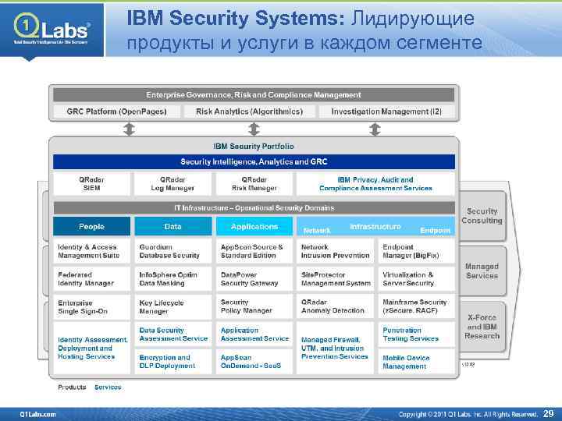The height and width of the screenshot is (421, 562).
Task: Select the Data column header
Action: click(173, 226)
